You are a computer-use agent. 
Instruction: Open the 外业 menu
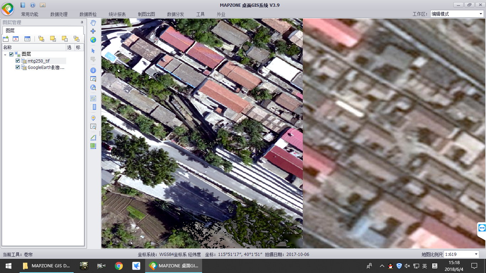(x=221, y=15)
